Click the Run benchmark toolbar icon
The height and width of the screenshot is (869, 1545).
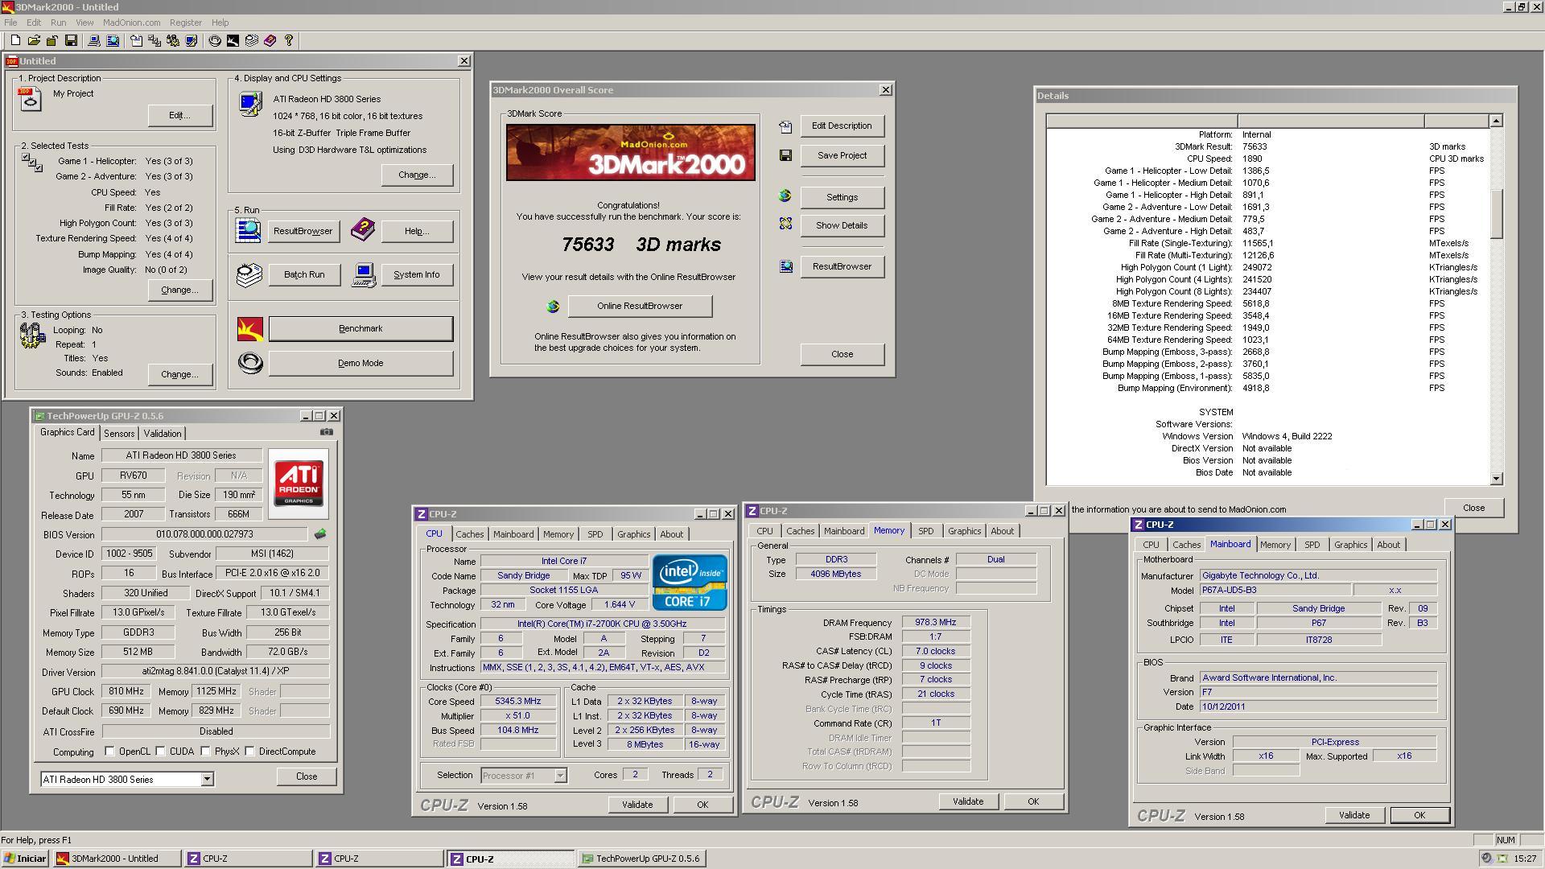pyautogui.click(x=233, y=40)
